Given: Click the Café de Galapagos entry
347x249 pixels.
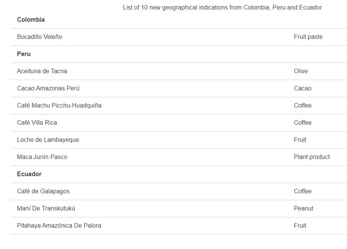Looking at the screenshot, I should click(44, 191).
